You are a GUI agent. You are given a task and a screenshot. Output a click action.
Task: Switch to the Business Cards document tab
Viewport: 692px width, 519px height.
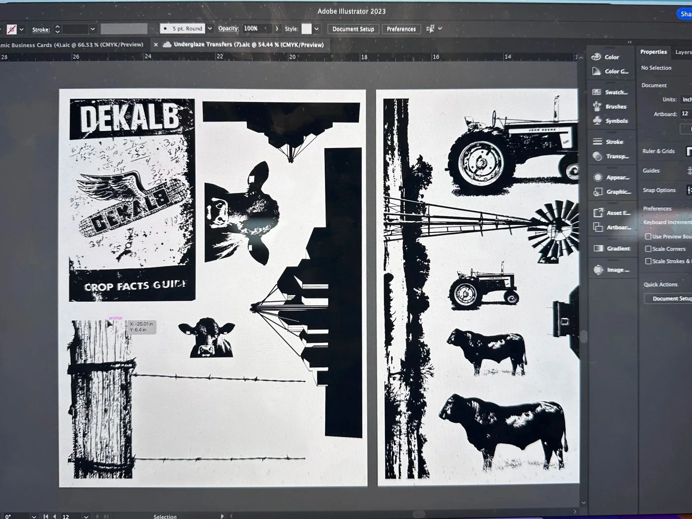pos(72,45)
